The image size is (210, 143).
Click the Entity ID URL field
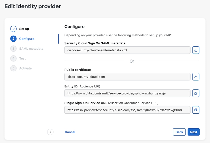127,93
